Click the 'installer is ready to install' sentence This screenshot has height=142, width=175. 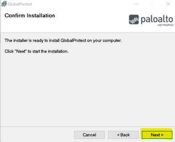pyautogui.click(x=63, y=40)
